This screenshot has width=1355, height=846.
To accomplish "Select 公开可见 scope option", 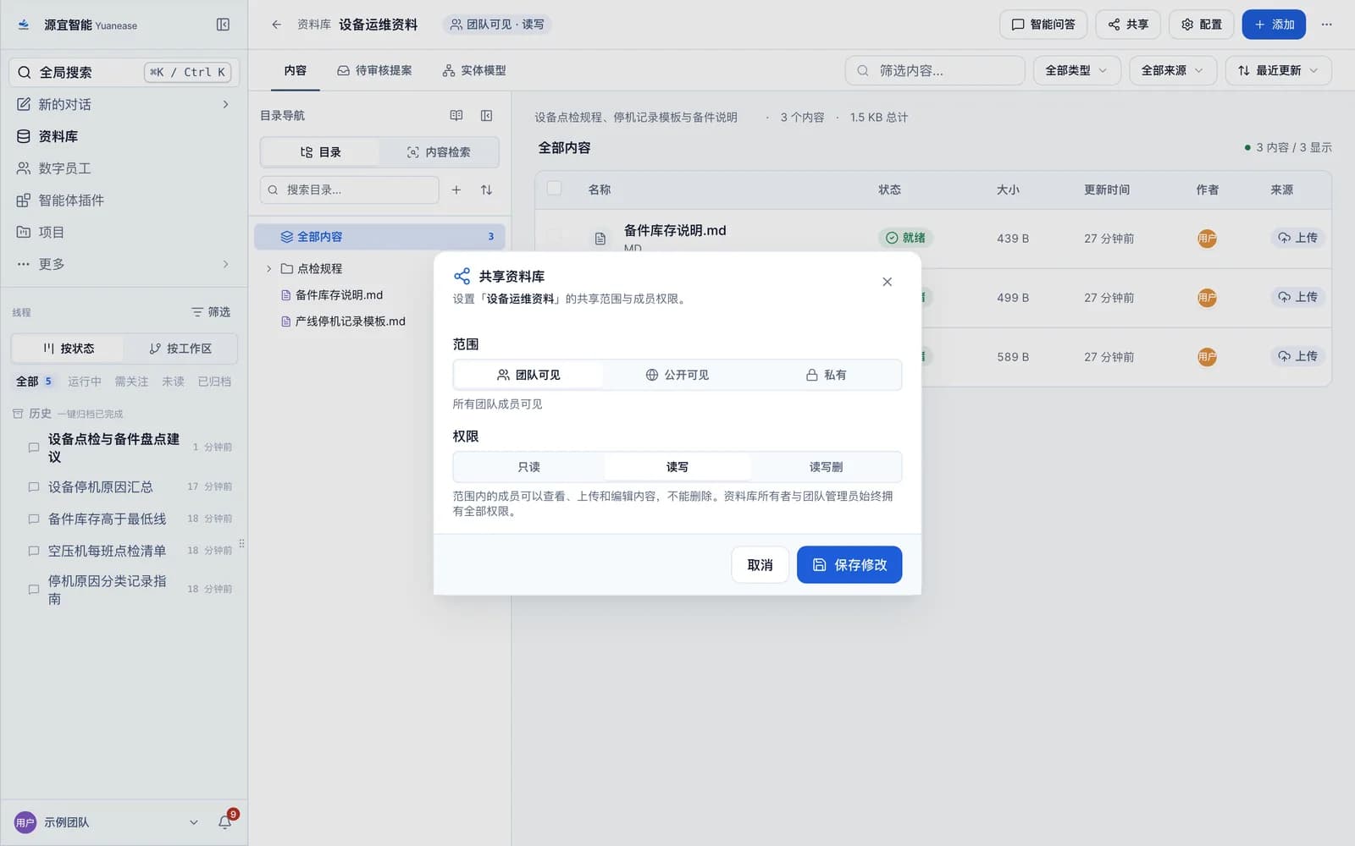I will coord(677,375).
